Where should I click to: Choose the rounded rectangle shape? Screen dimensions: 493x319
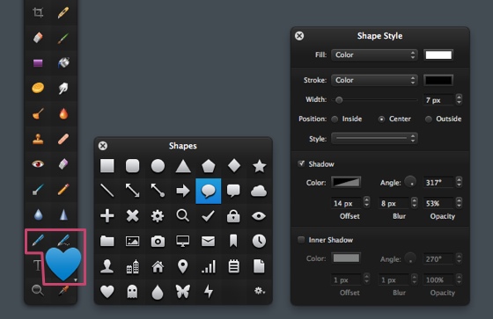click(132, 166)
